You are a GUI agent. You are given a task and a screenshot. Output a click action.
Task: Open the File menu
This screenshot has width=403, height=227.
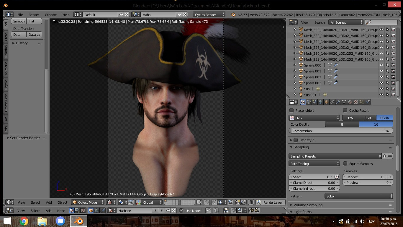tap(20, 14)
